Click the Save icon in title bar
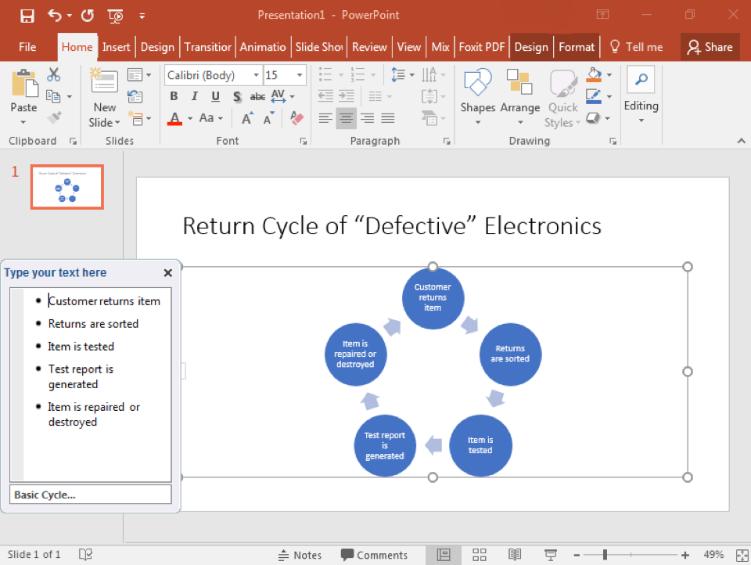 pyautogui.click(x=27, y=15)
